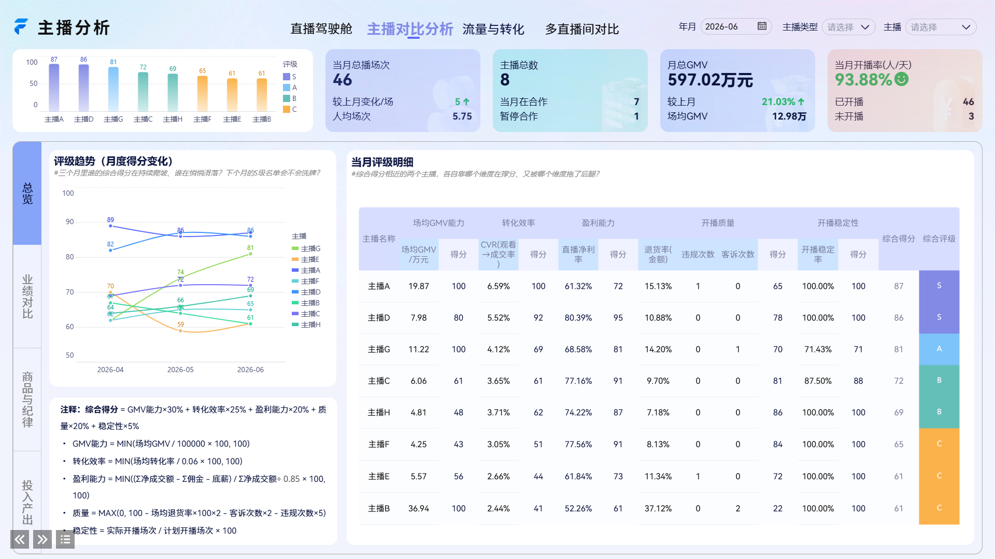Screen dimensions: 995x559
Task: Toggle 主播F line in trend legend
Action: click(x=306, y=281)
